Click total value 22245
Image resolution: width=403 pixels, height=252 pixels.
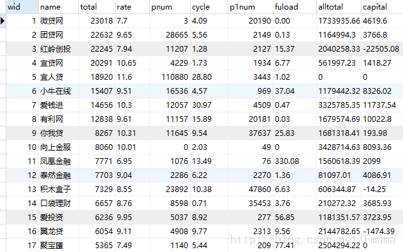point(101,49)
